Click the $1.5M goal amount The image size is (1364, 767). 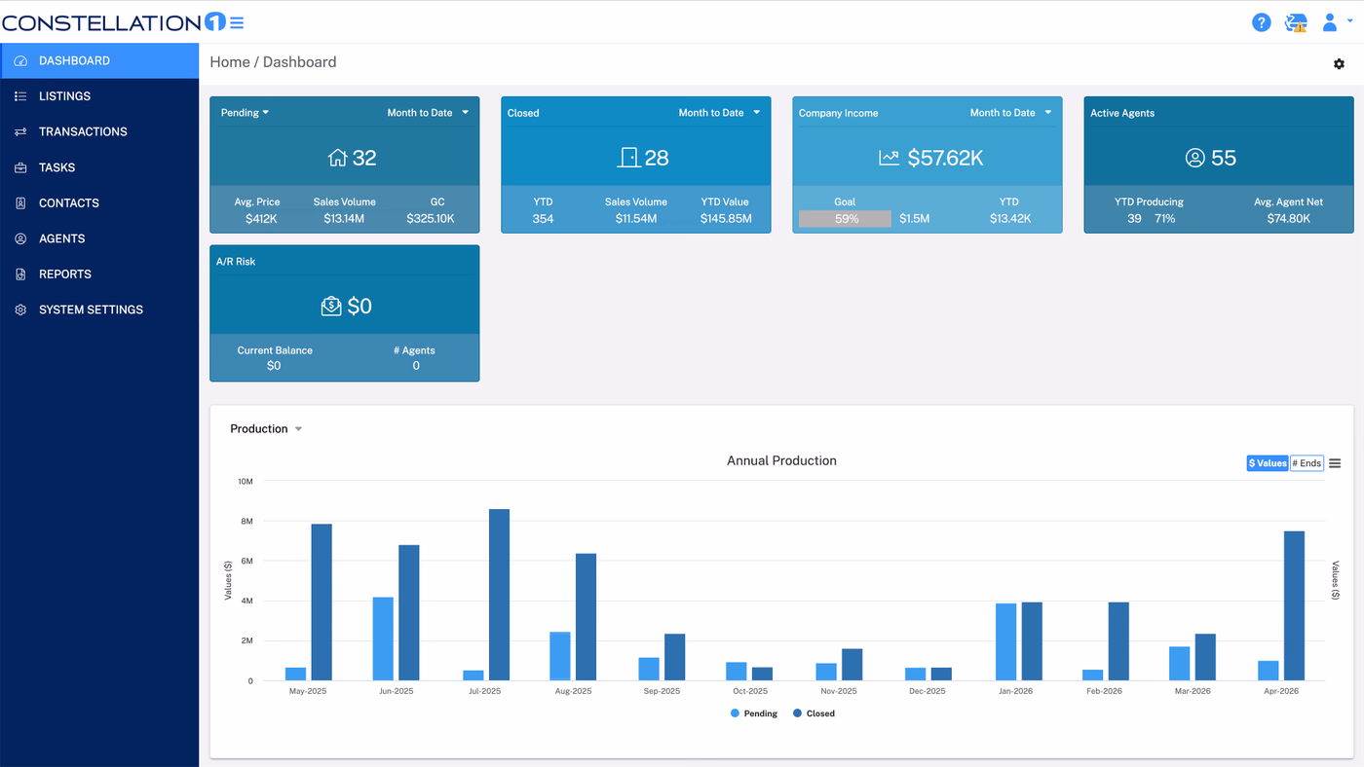tap(914, 219)
